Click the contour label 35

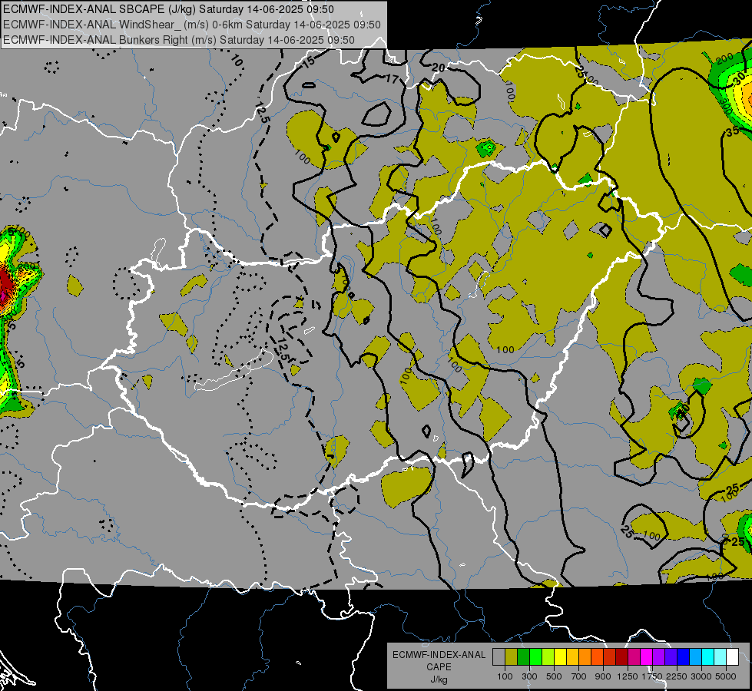pos(732,131)
